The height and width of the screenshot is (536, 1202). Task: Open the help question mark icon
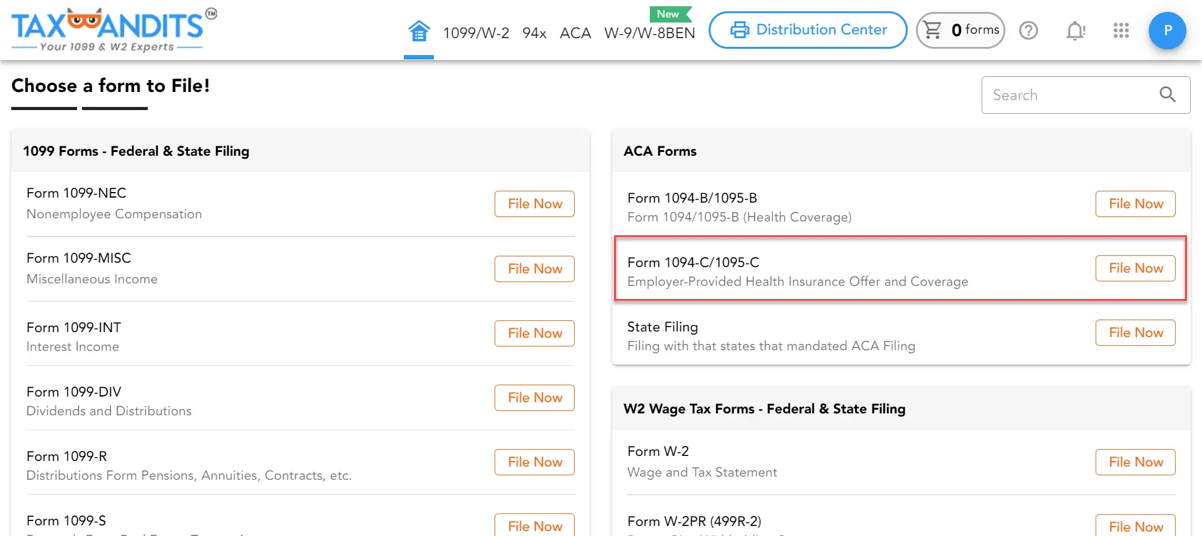pyautogui.click(x=1029, y=31)
